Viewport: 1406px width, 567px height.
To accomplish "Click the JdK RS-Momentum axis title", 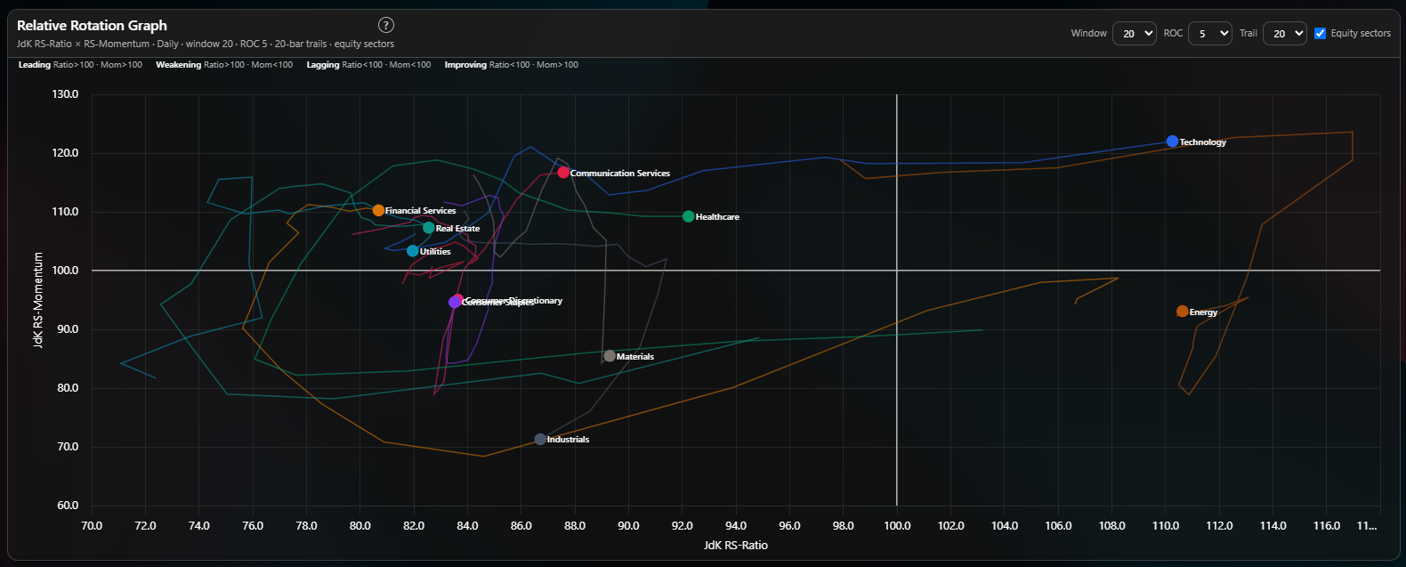I will coord(38,299).
